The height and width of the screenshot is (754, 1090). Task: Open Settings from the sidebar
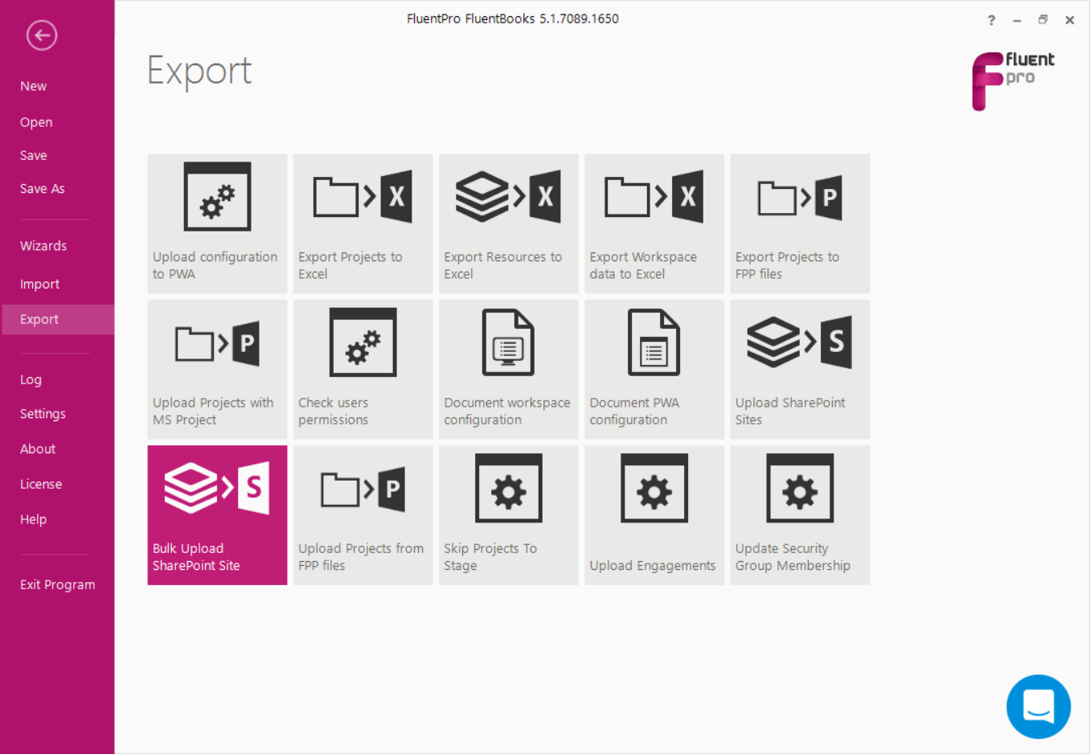43,414
